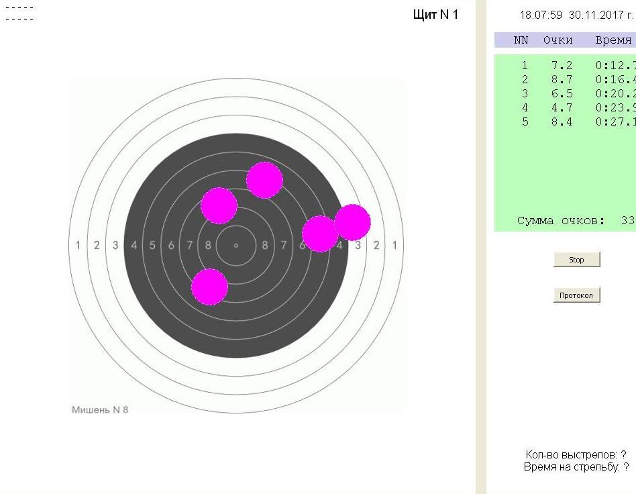
Task: Select the topmost magenta shot marker
Action: click(x=264, y=180)
